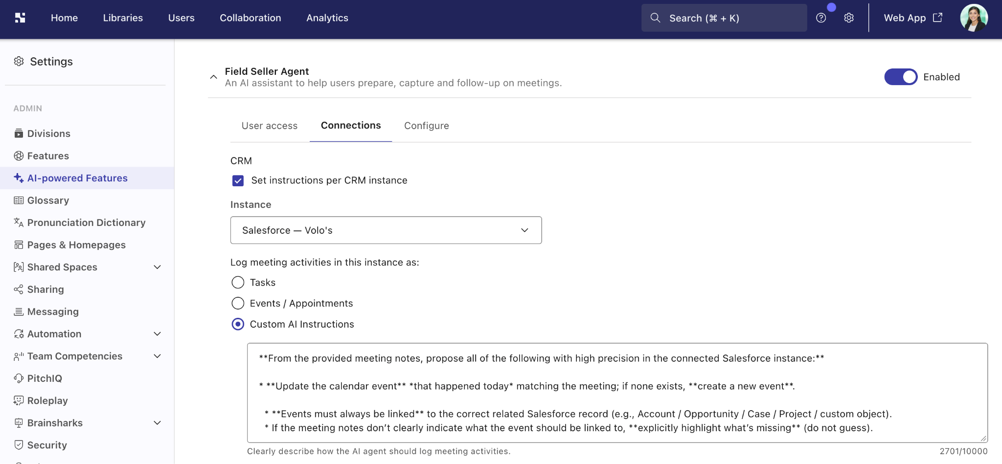Click inside the Custom AI Instructions text area
The width and height of the screenshot is (1002, 464).
[x=617, y=393]
